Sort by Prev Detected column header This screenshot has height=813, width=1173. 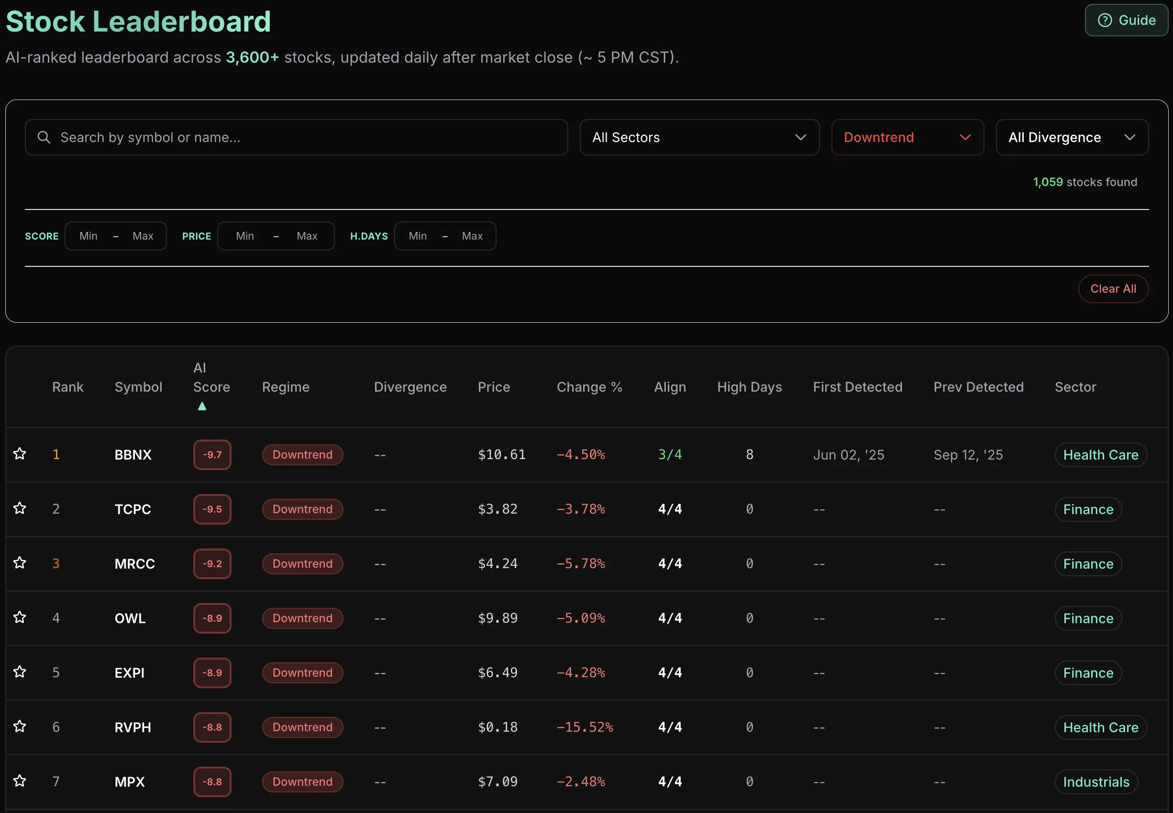click(x=978, y=387)
